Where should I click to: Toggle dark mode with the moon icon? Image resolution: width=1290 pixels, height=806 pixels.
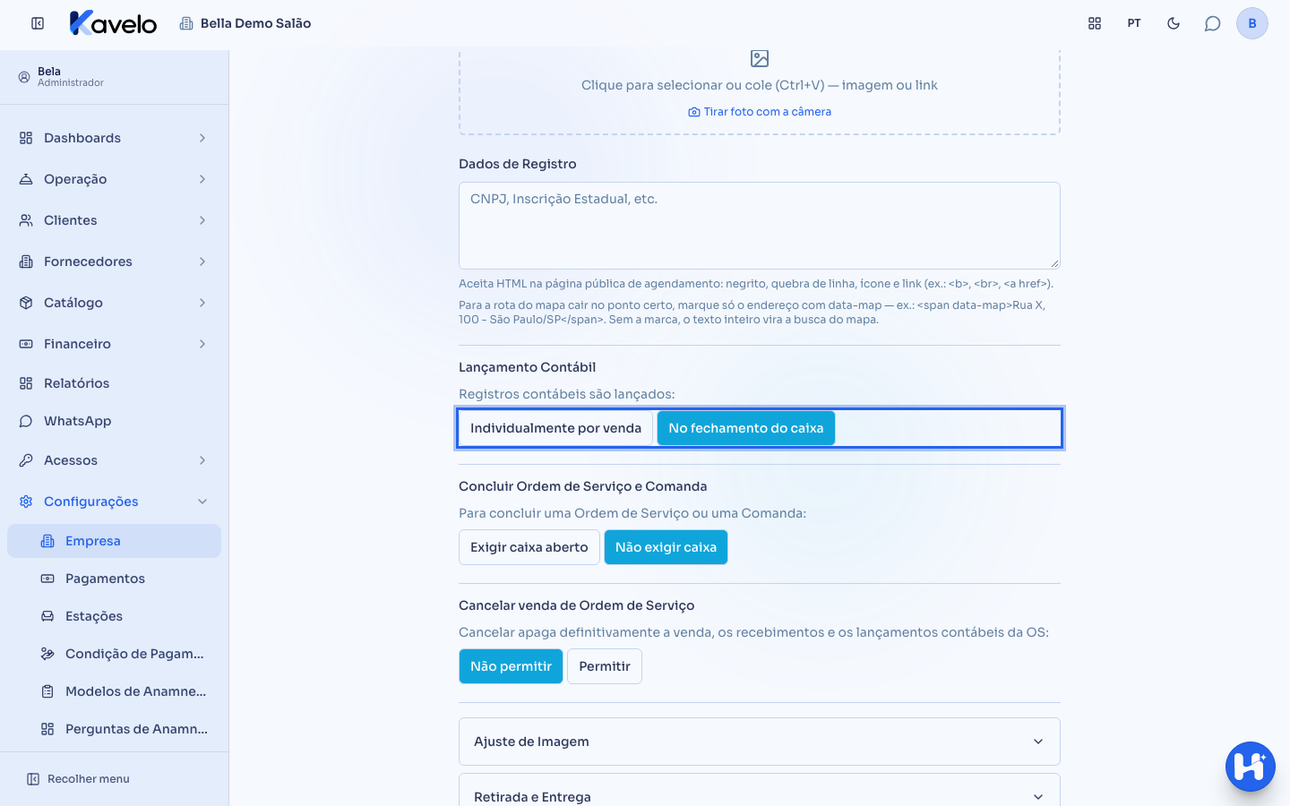tap(1174, 23)
